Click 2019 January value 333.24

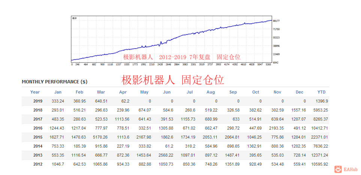coord(58,101)
